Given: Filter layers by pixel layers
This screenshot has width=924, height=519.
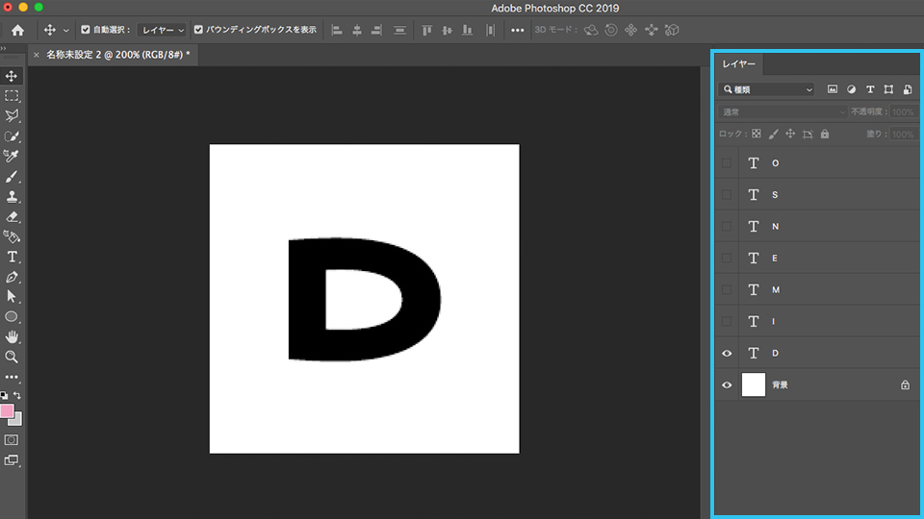Looking at the screenshot, I should pos(832,89).
